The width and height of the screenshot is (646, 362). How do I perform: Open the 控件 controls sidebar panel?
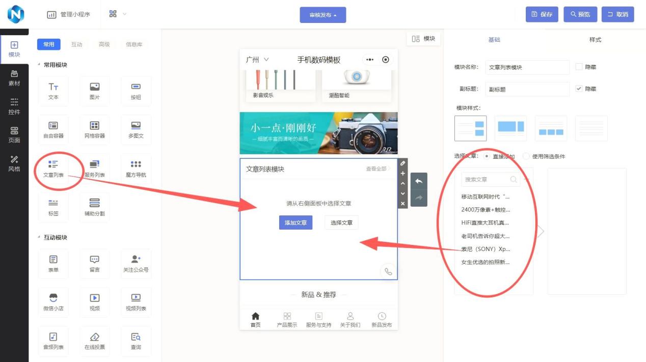(x=14, y=106)
